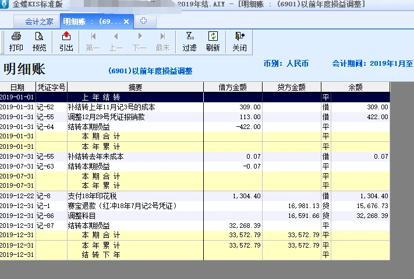Click the 结转下年 row
This screenshot has height=279, width=414.
pos(195,255)
